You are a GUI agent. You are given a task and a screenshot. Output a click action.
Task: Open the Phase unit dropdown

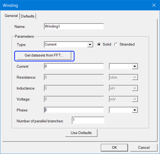pos(124,110)
